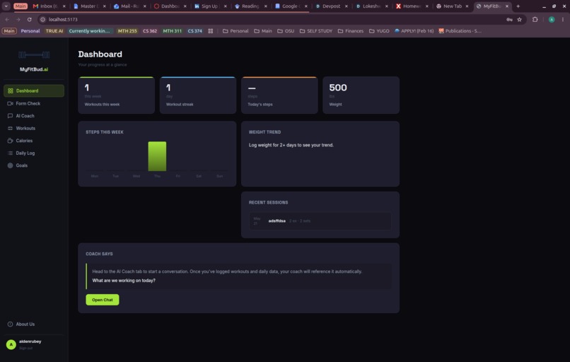Viewport: 570px width, 362px height.
Task: Open a new tab with plus button
Action: click(x=518, y=6)
